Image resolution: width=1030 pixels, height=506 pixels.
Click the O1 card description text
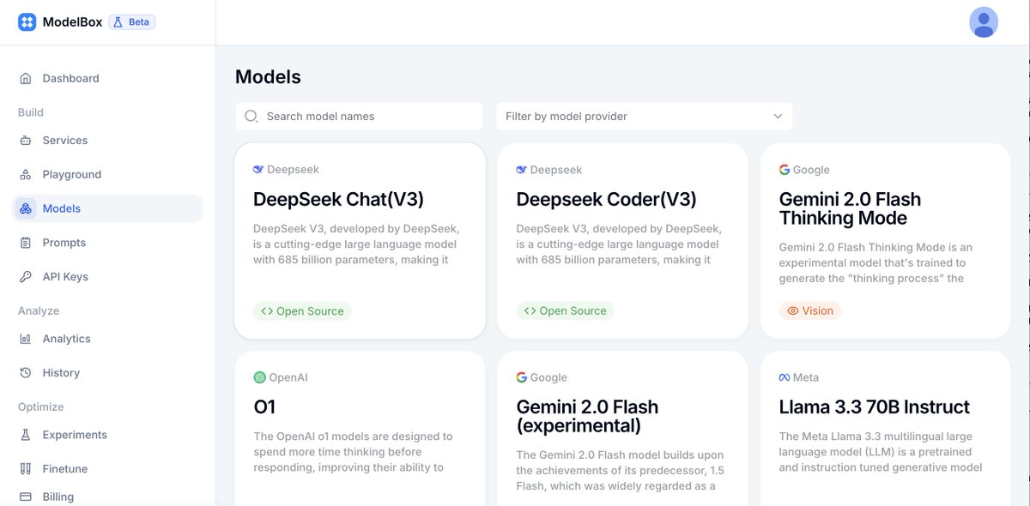353,452
